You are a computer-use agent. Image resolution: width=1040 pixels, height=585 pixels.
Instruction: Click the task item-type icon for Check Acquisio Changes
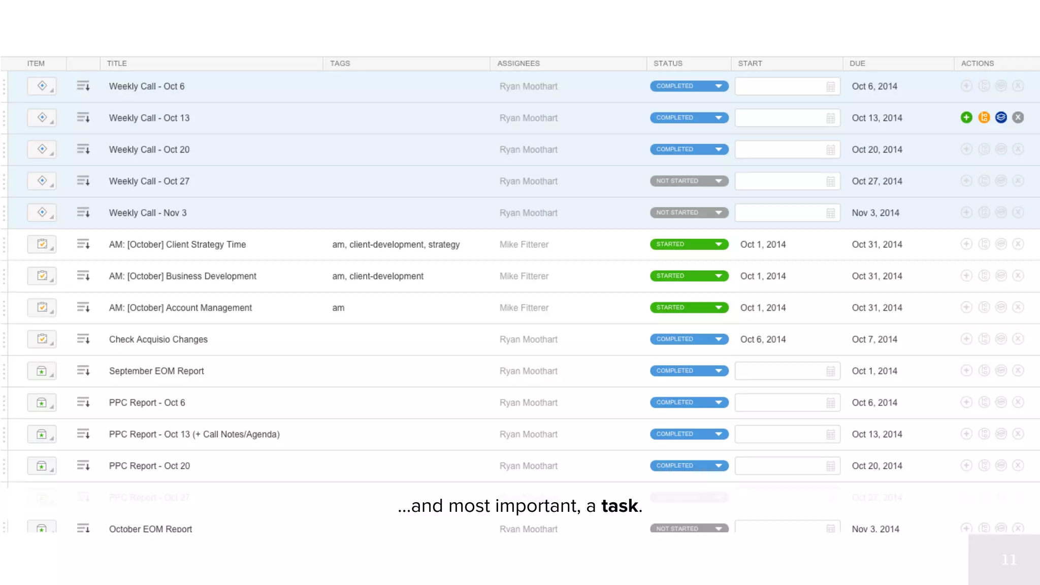point(42,339)
